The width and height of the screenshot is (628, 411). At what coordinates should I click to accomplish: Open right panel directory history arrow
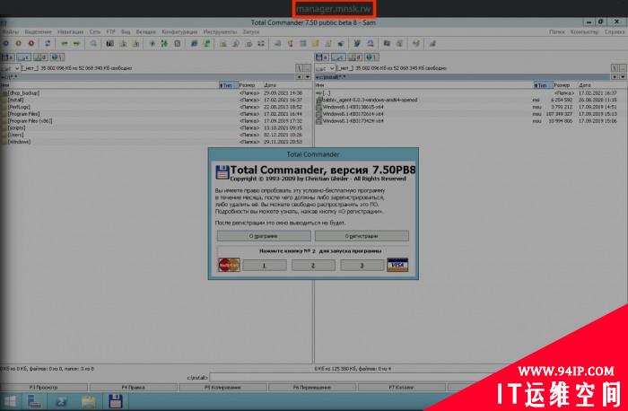coord(623,77)
